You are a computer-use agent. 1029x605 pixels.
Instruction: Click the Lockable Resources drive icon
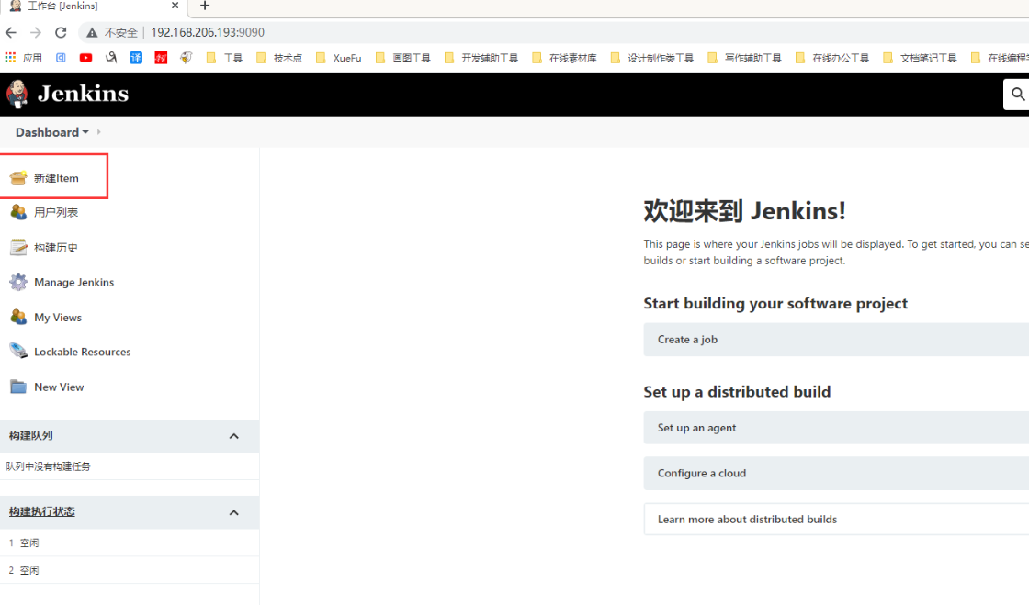18,352
